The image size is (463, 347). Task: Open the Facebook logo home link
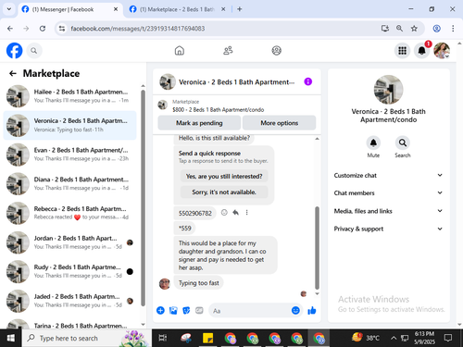[x=15, y=51]
